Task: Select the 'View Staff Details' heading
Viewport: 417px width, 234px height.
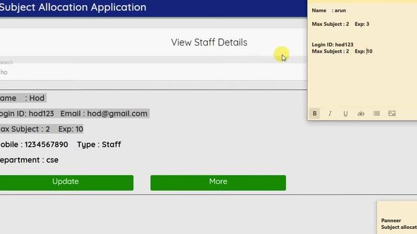Action: pos(209,42)
